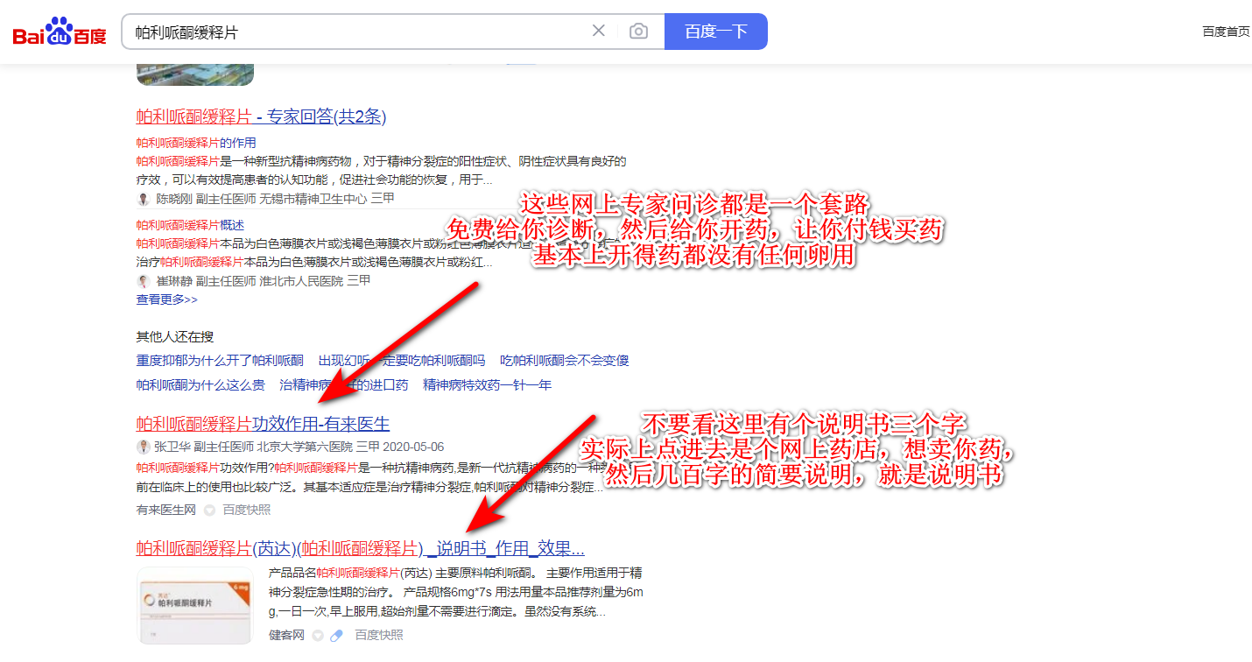This screenshot has height=662, width=1252.
Task: Open the 帕利哌酮缓释片(芮达) 说明书 result title
Action: point(361,549)
